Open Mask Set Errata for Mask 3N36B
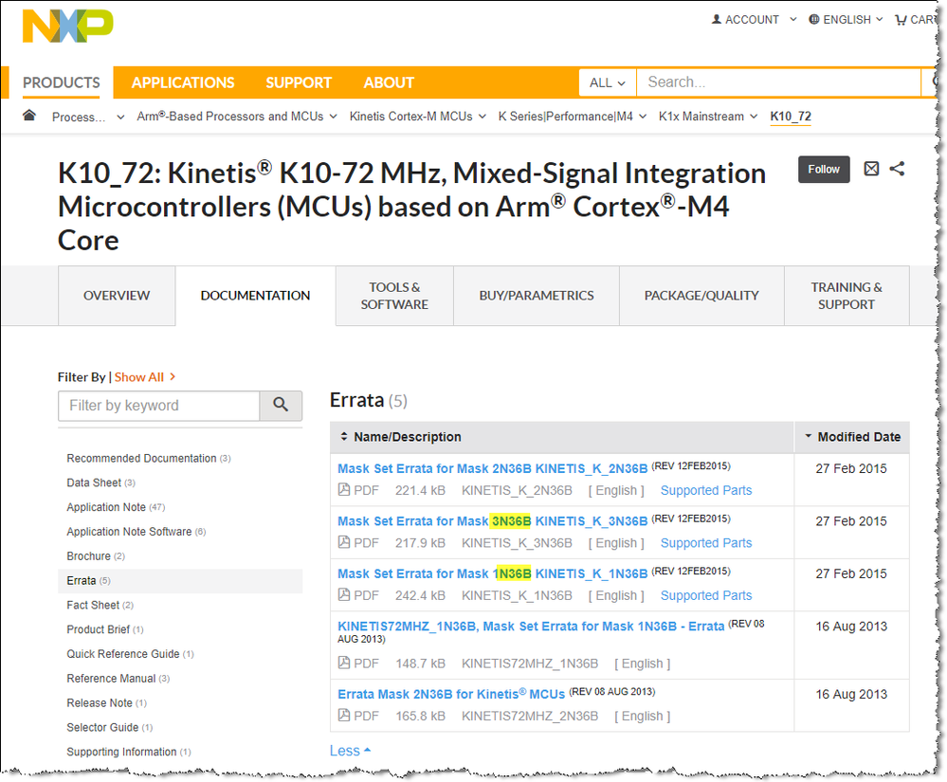This screenshot has height=782, width=947. click(492, 521)
